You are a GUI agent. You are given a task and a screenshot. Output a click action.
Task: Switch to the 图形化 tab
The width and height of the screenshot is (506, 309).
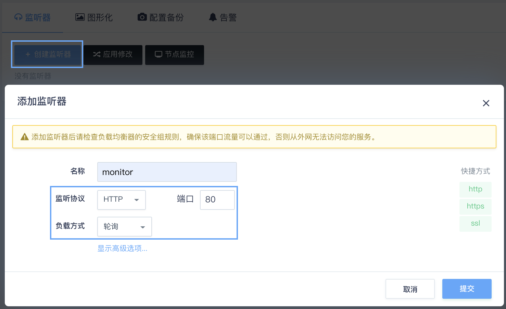[x=94, y=17]
